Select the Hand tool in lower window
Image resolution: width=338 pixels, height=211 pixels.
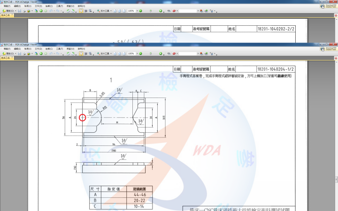coord(81,53)
